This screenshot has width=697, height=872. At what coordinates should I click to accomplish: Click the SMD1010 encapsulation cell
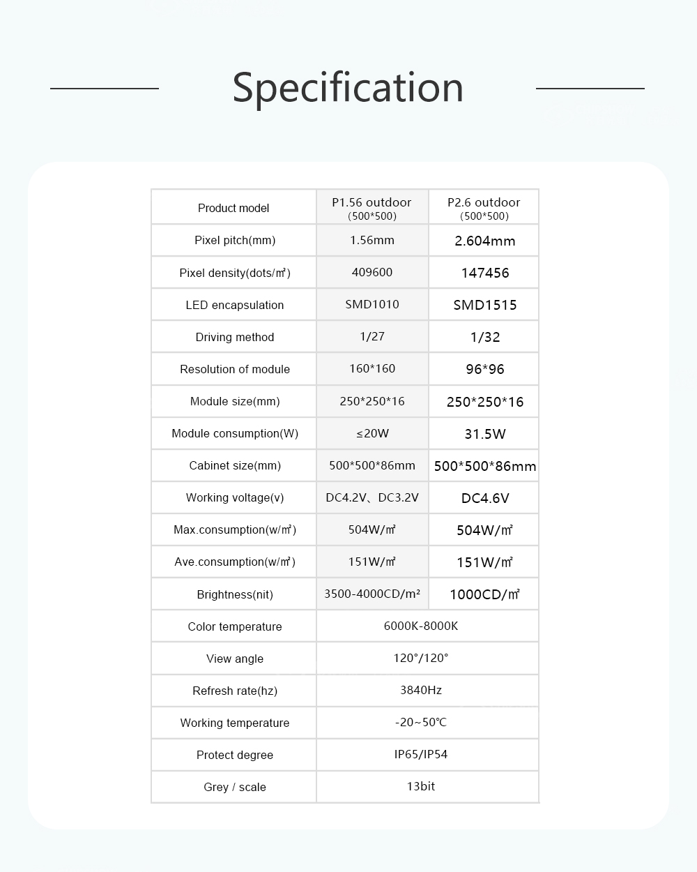372,304
